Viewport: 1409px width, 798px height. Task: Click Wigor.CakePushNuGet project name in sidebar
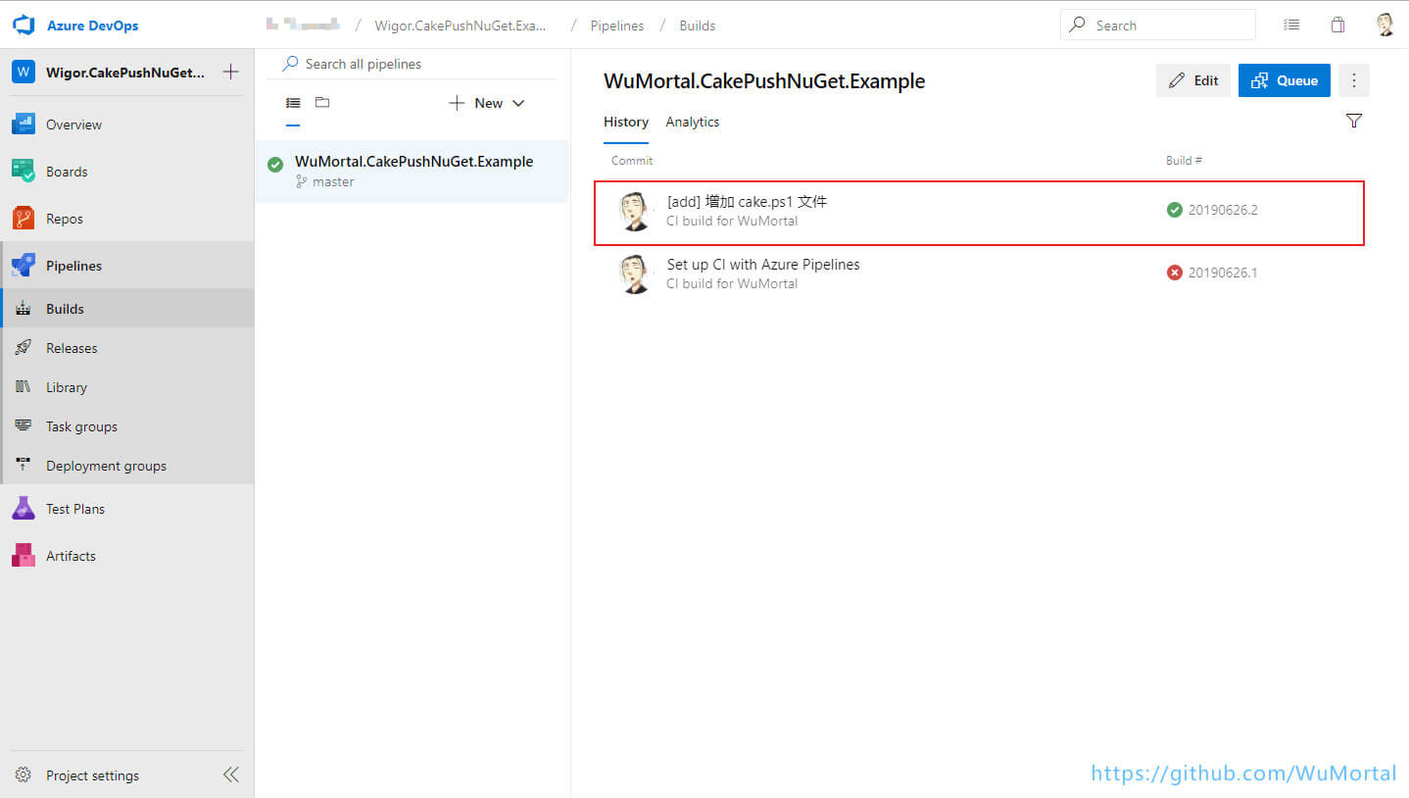[x=126, y=73]
